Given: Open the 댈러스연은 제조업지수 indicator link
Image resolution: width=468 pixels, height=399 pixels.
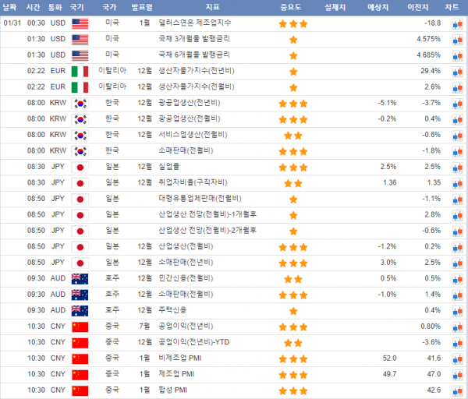Looking at the screenshot, I should (194, 23).
